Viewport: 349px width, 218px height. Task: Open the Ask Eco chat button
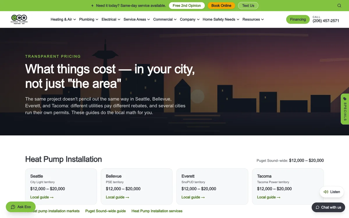click(x=21, y=207)
